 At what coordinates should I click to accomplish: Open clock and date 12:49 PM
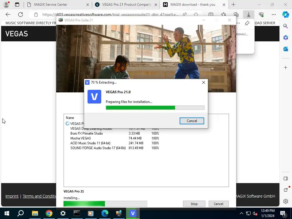[268, 213]
